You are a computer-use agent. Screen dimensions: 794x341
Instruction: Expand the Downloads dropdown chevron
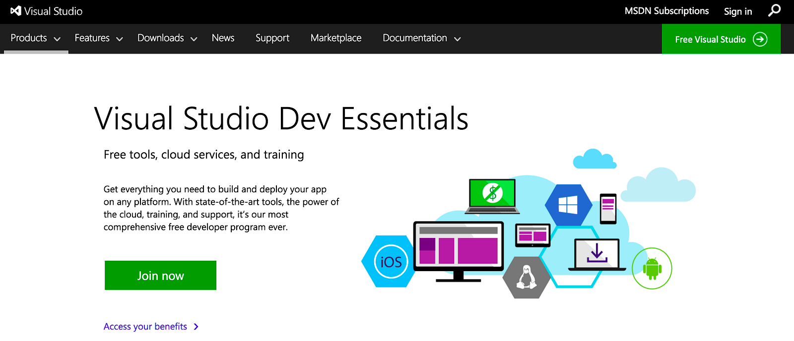point(194,39)
